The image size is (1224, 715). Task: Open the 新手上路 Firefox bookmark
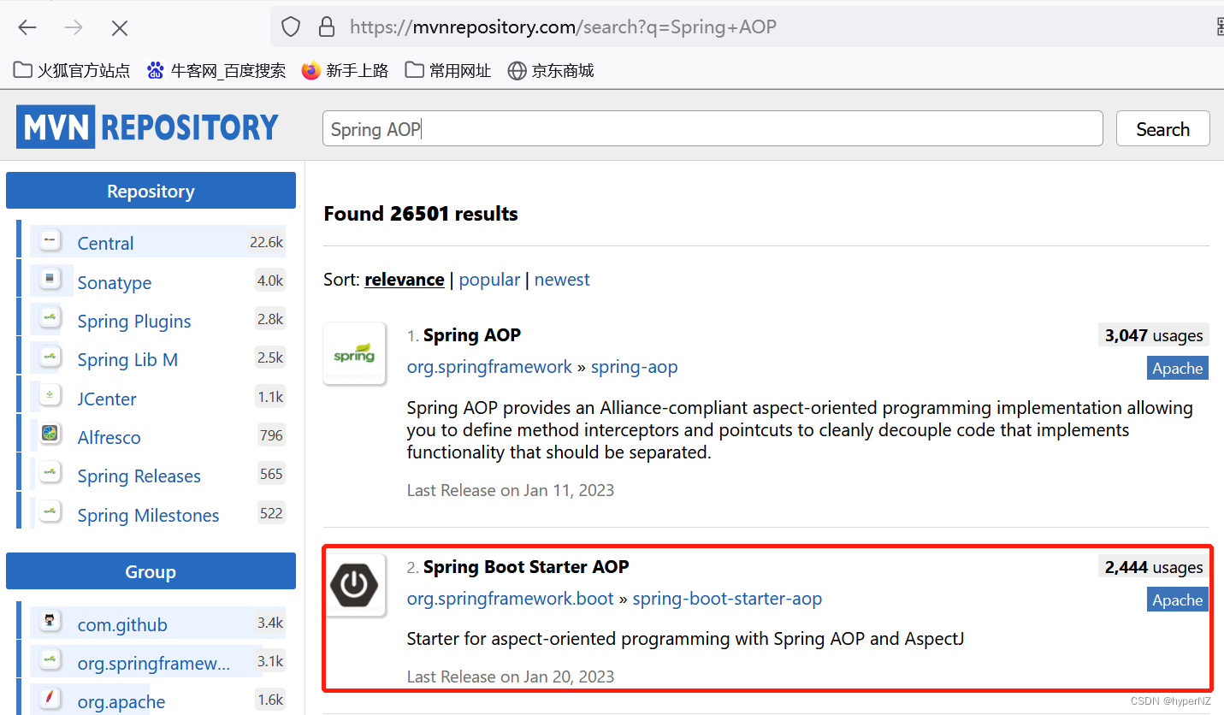coord(345,70)
